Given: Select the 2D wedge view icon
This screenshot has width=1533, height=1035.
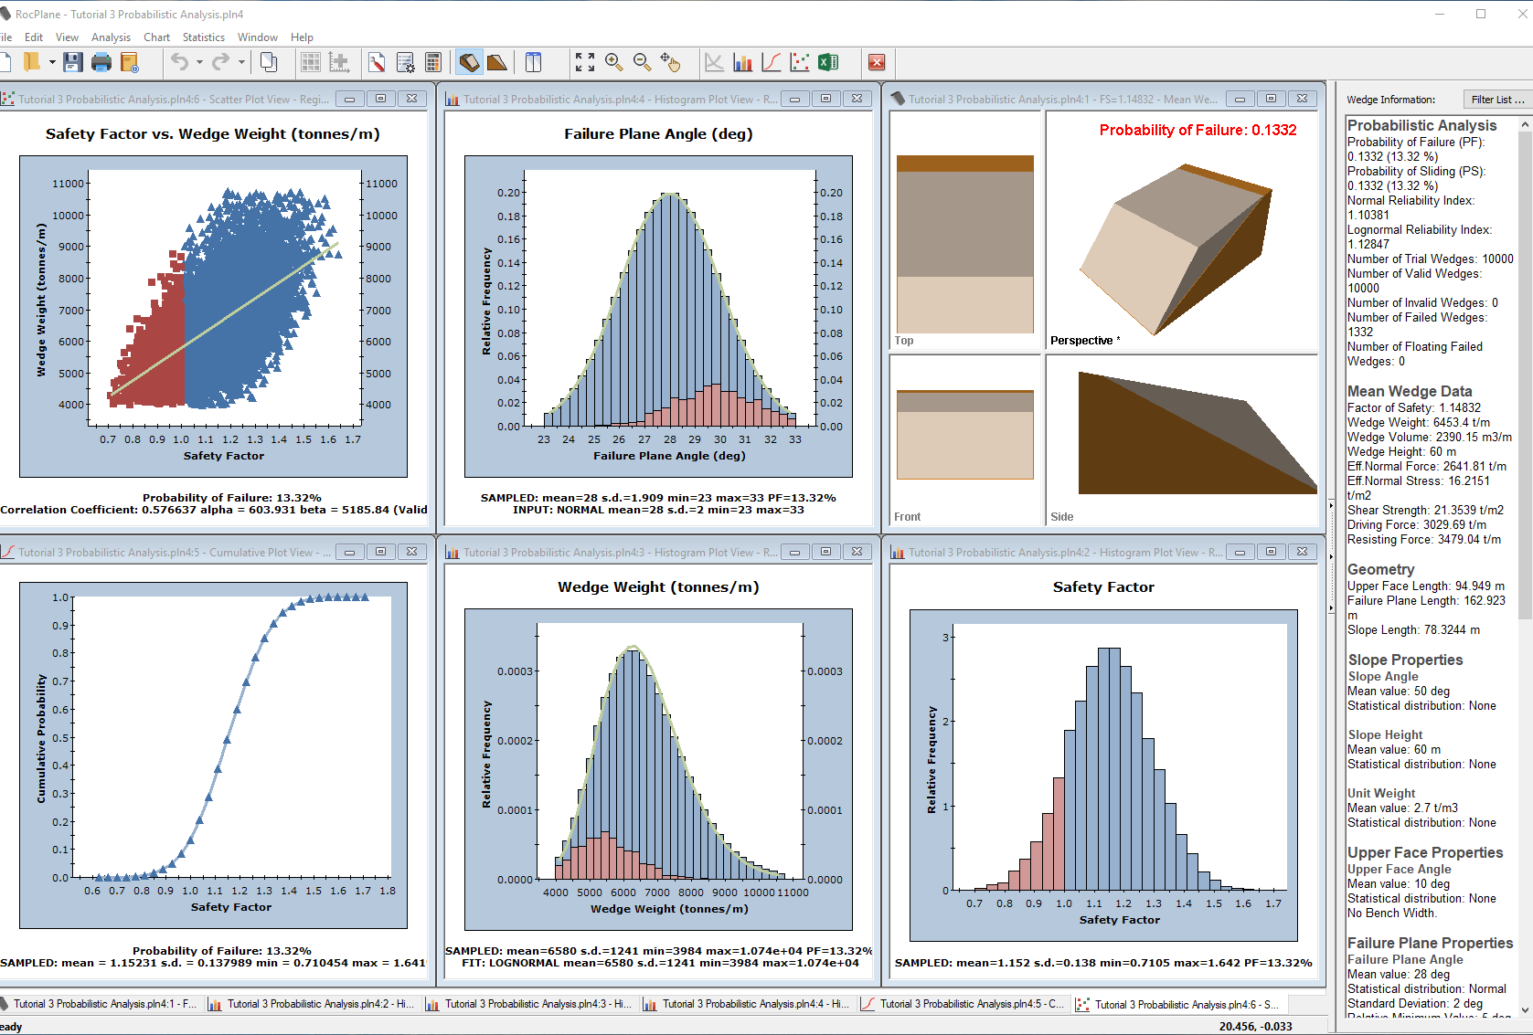Looking at the screenshot, I should [x=496, y=62].
